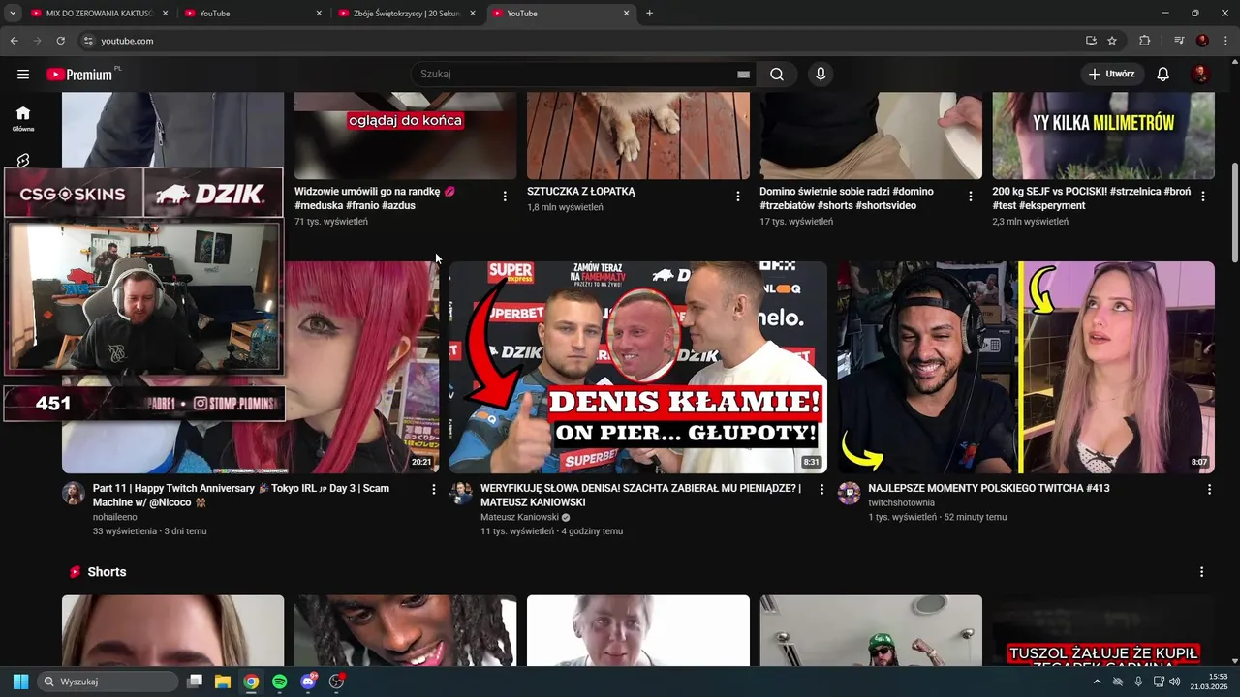
Task: Open TUSZOL ŻAŁUJE short thumbnail
Action: pos(1103,630)
